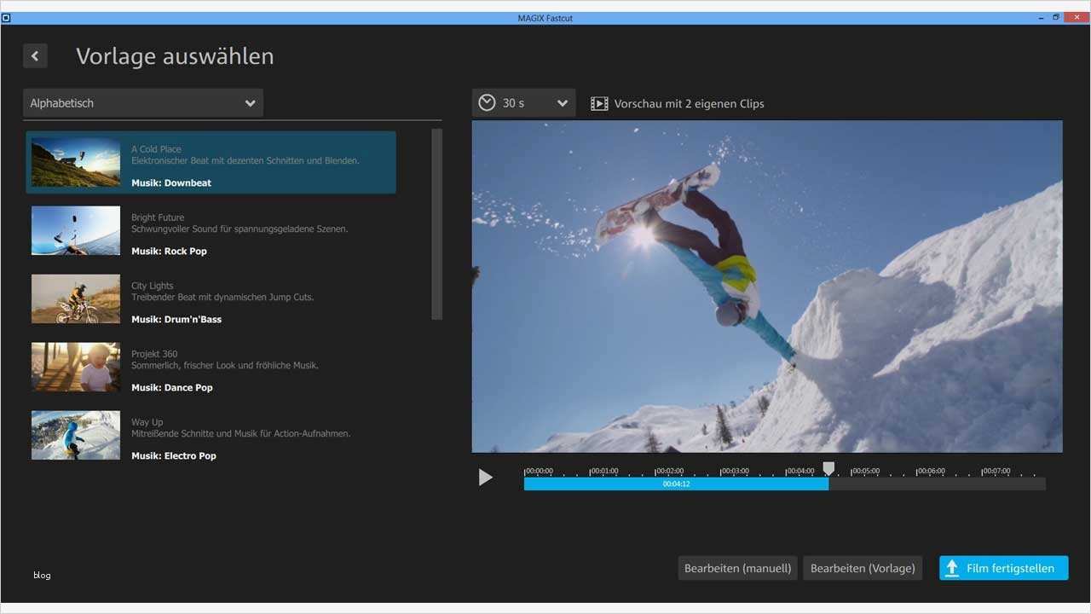Click the 'Way Up' template thumbnail
Viewport: 1091px width, 614px height.
[x=75, y=435]
